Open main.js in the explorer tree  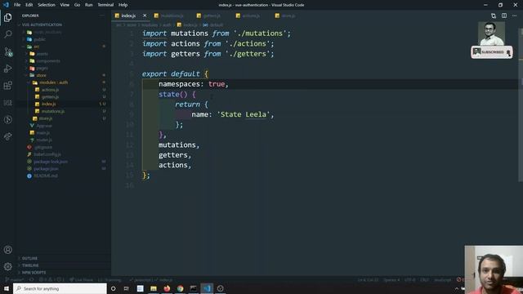point(43,132)
